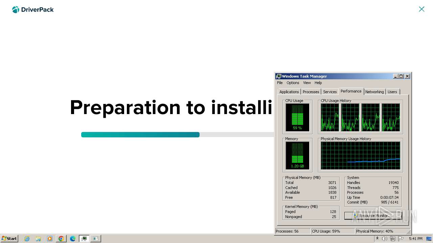Launch Microsoft Edge from the taskbar
The height and width of the screenshot is (243, 433).
click(73, 239)
